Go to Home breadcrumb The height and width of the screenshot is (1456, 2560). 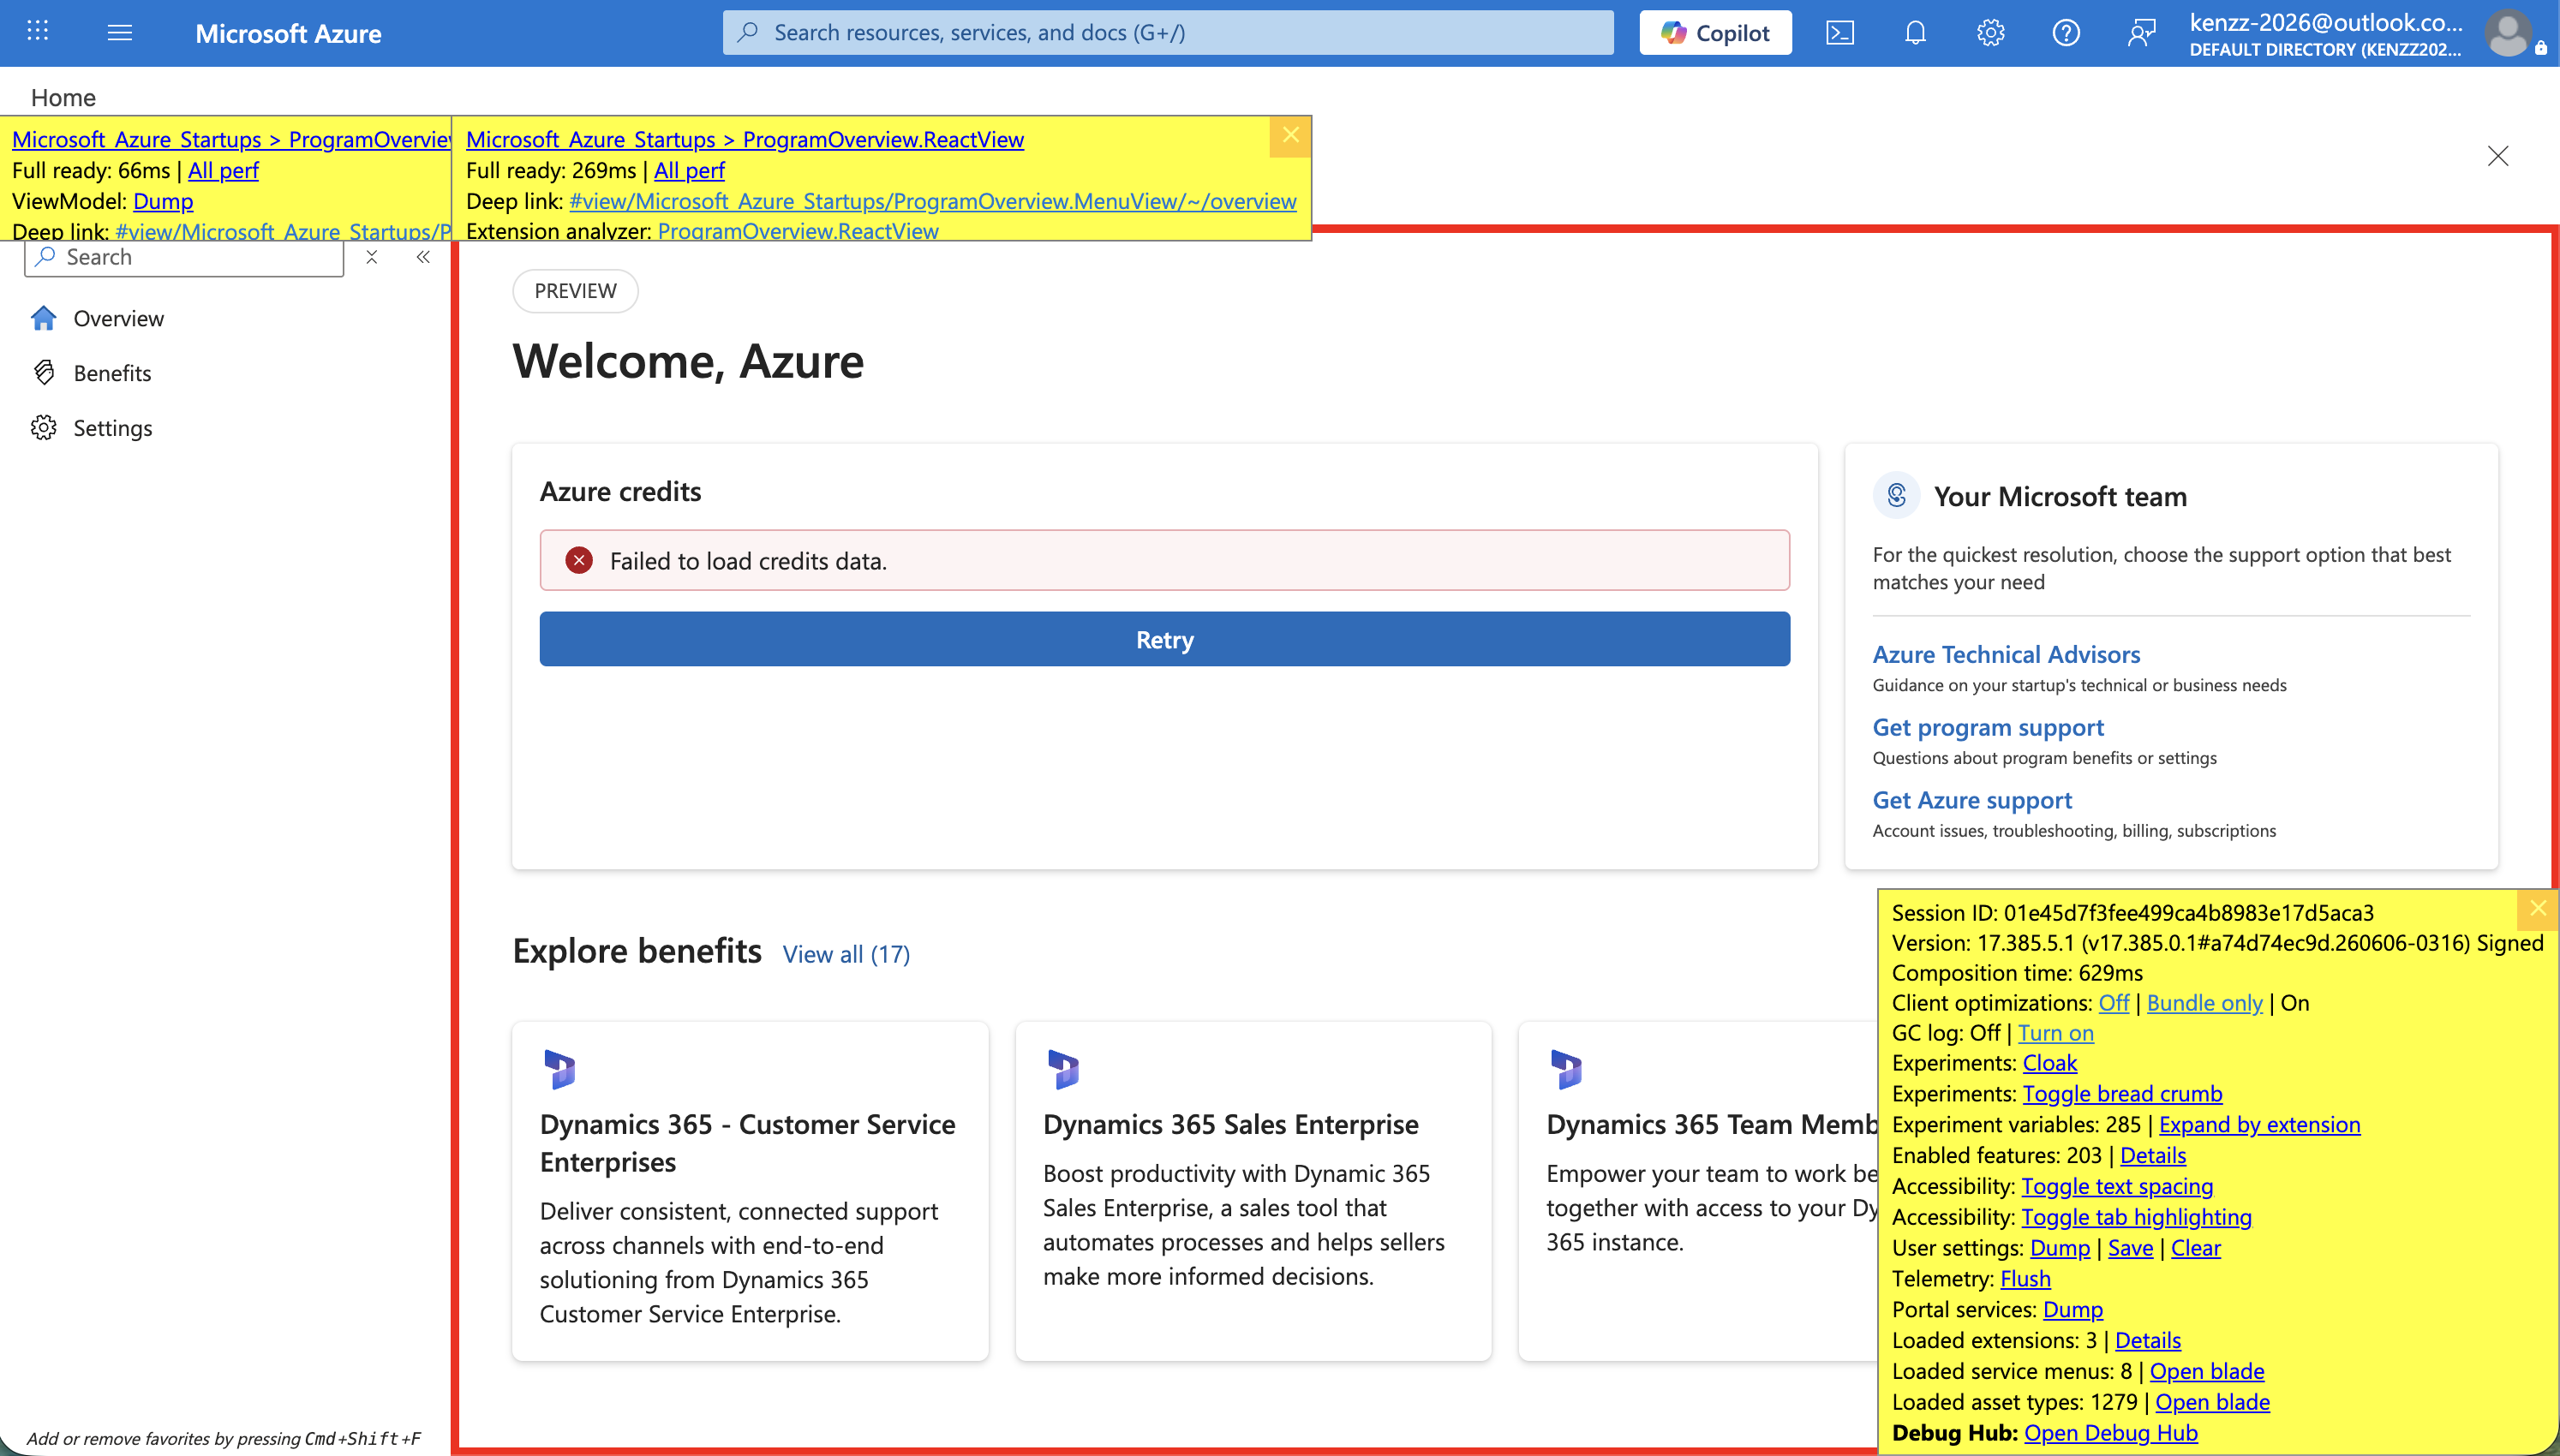pos(63,97)
